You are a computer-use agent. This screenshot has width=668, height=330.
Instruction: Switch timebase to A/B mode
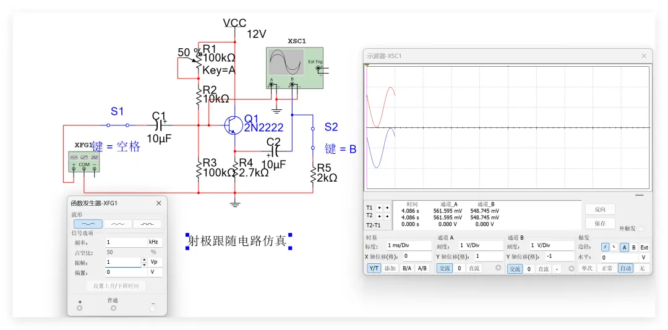pyautogui.click(x=422, y=269)
